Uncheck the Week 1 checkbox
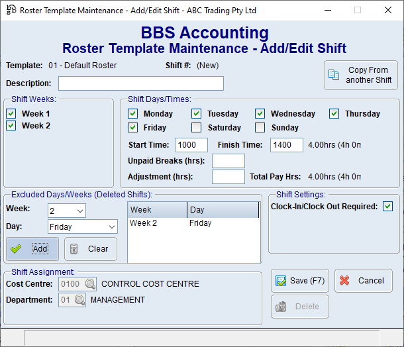Image resolution: width=404 pixels, height=347 pixels. click(11, 114)
